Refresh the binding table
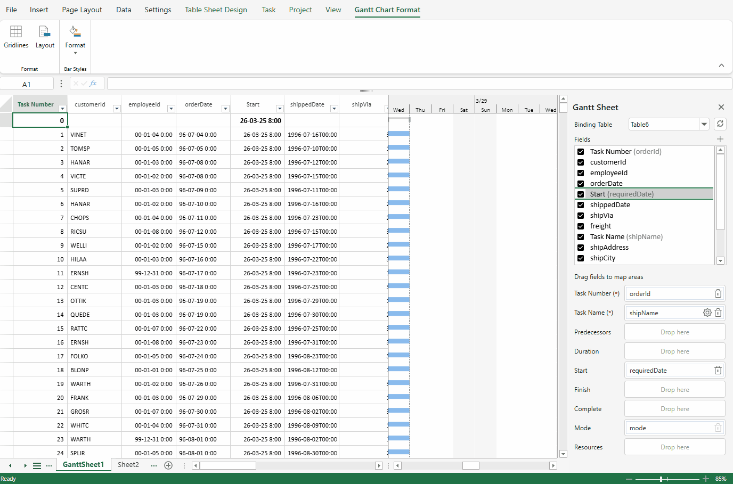733x484 pixels. pos(720,124)
